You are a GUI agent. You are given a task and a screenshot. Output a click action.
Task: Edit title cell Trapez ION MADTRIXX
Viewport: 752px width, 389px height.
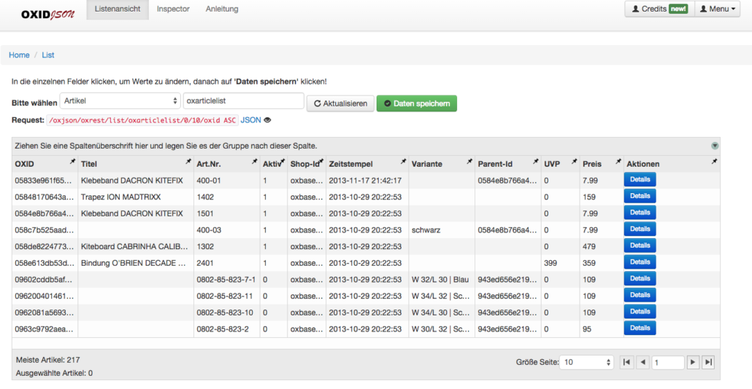pyautogui.click(x=136, y=197)
